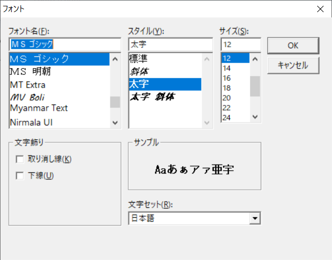This screenshot has height=260, width=332.
Task: Select size 14
Action: point(235,68)
